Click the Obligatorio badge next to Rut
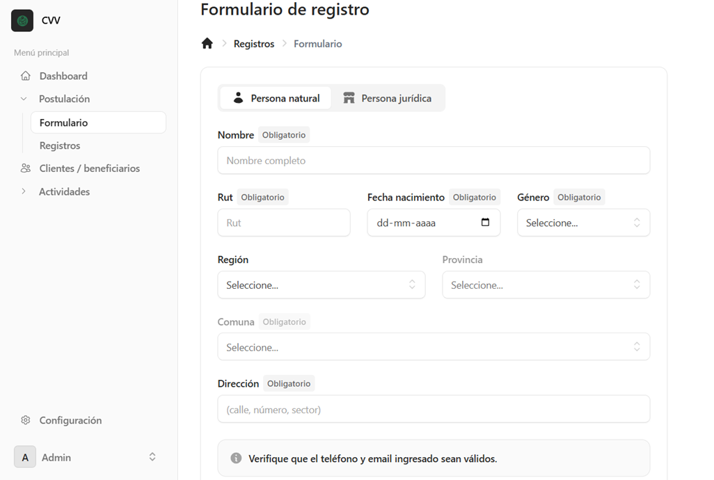Viewport: 714px width, 480px height. 263,197
